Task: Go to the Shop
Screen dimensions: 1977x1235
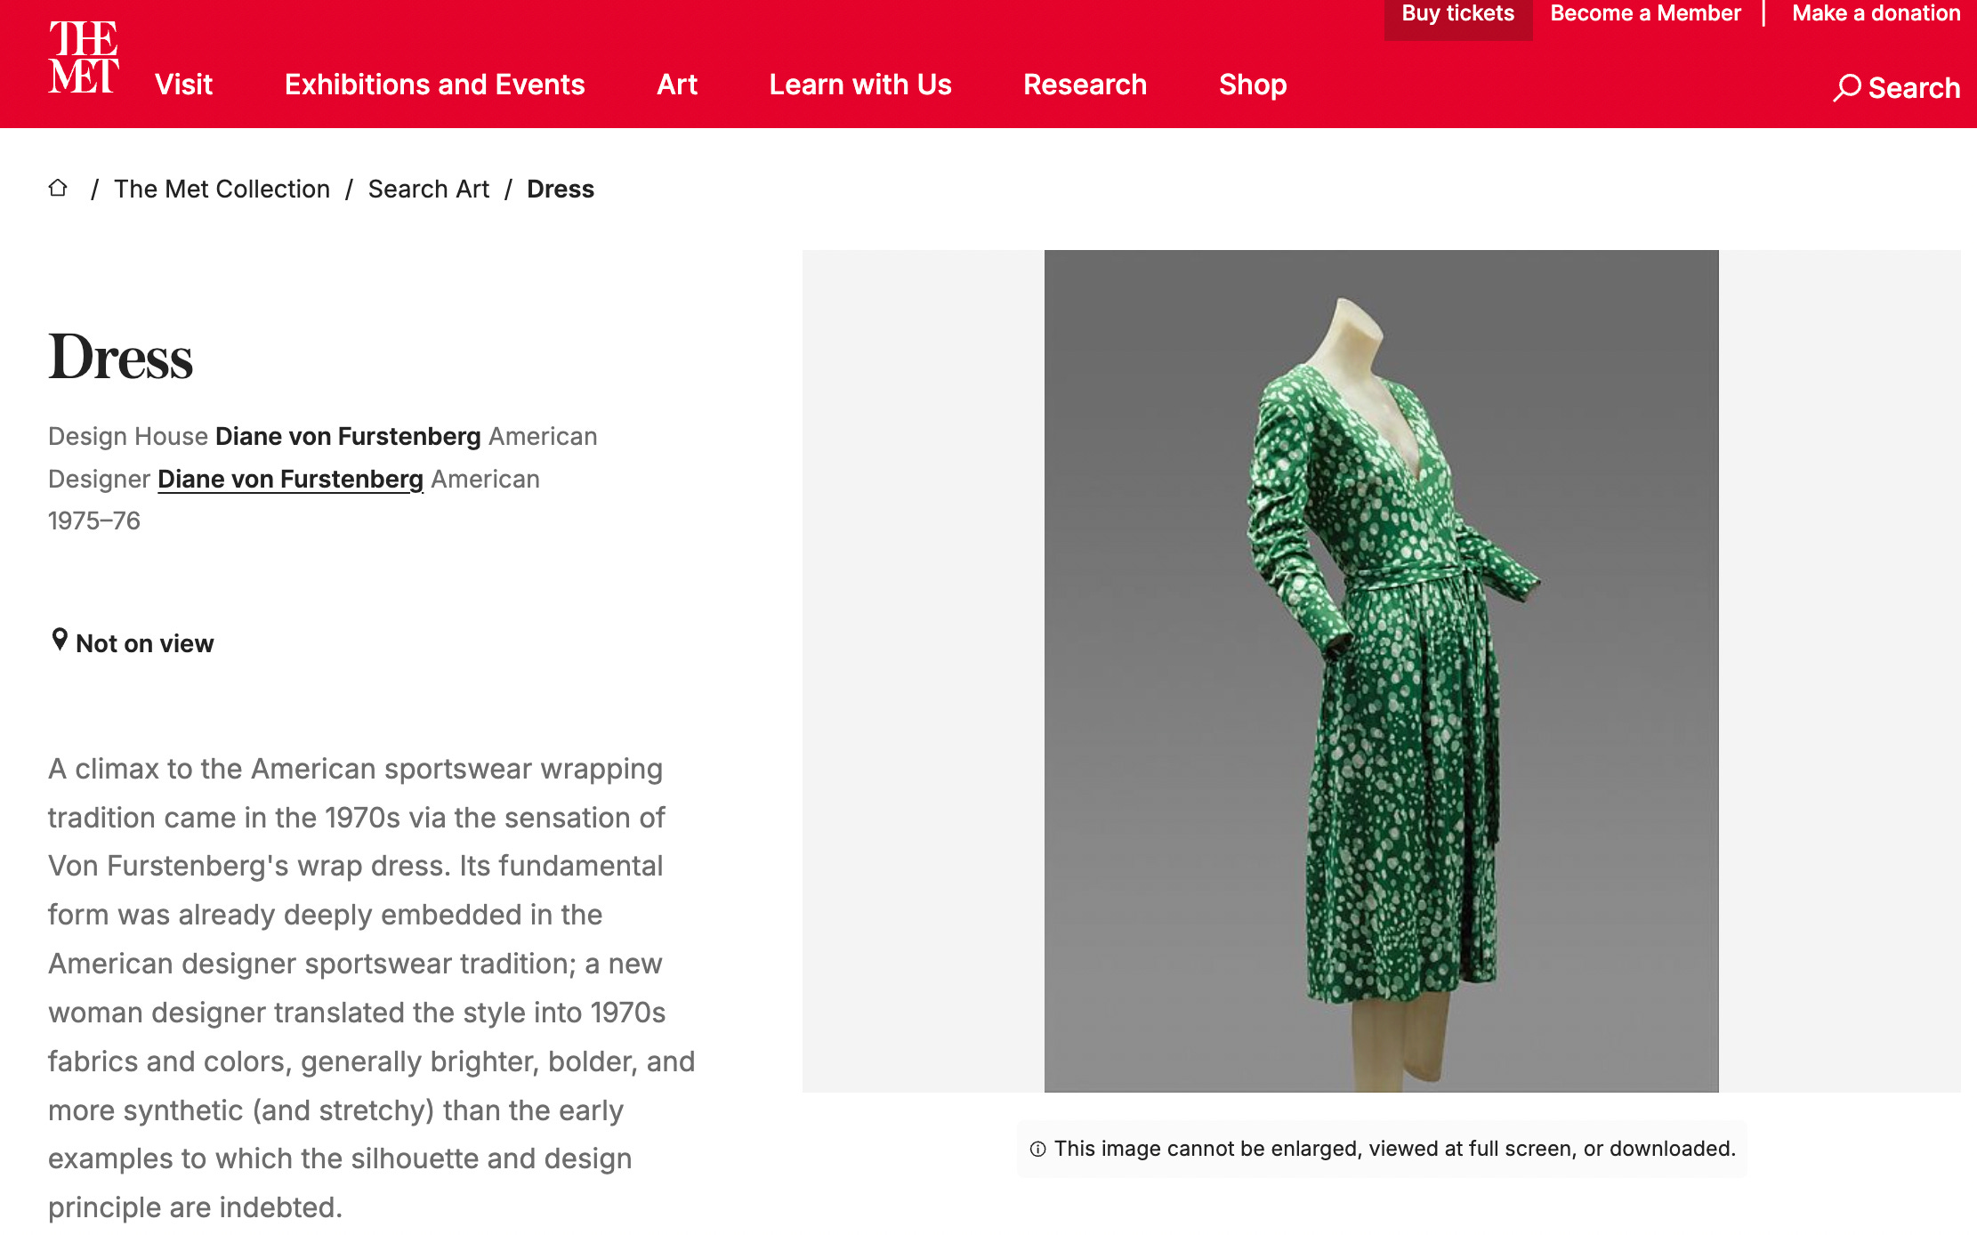Action: click(1252, 85)
